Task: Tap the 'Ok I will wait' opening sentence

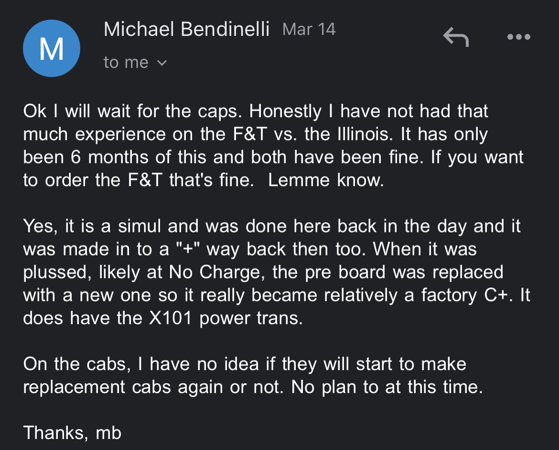Action: pos(133,111)
